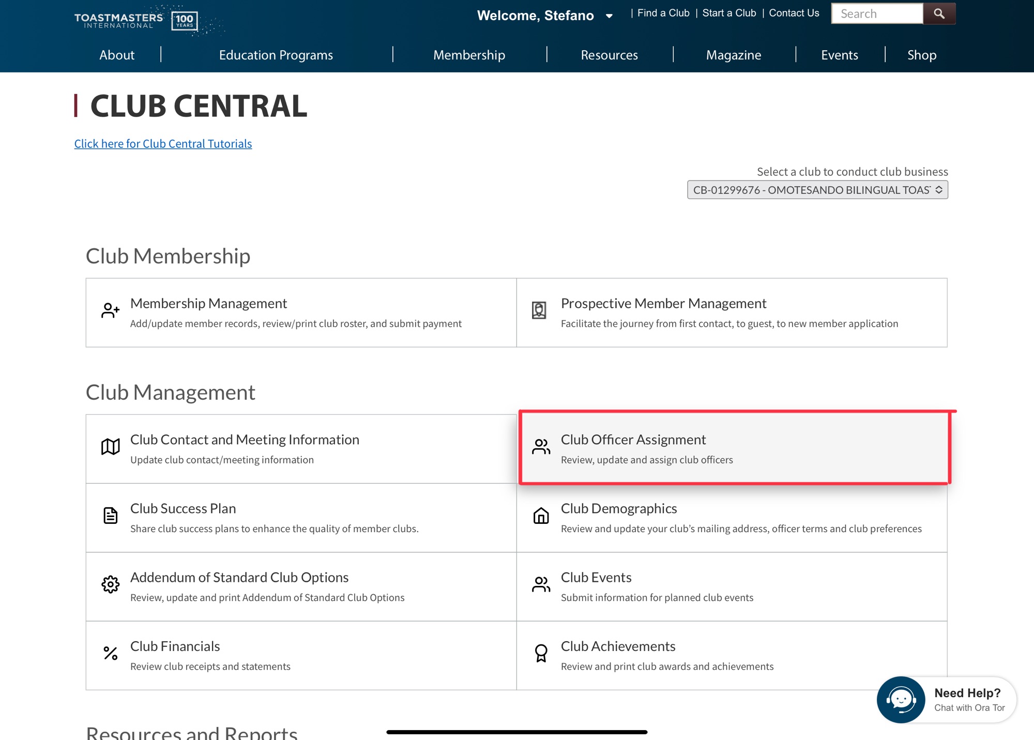
Task: Open the Education Programs menu
Action: pyautogui.click(x=276, y=55)
